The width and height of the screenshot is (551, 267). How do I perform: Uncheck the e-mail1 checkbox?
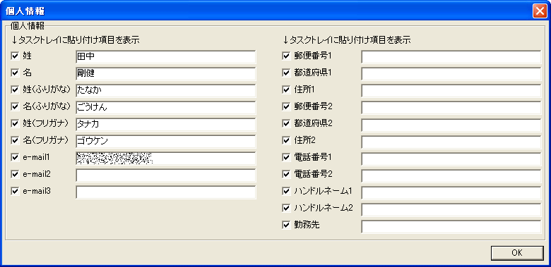click(x=15, y=157)
